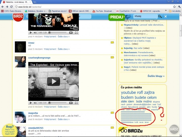Mute The Exploited video with speaker icon
This screenshot has height=137, width=182.
(x=35, y=103)
